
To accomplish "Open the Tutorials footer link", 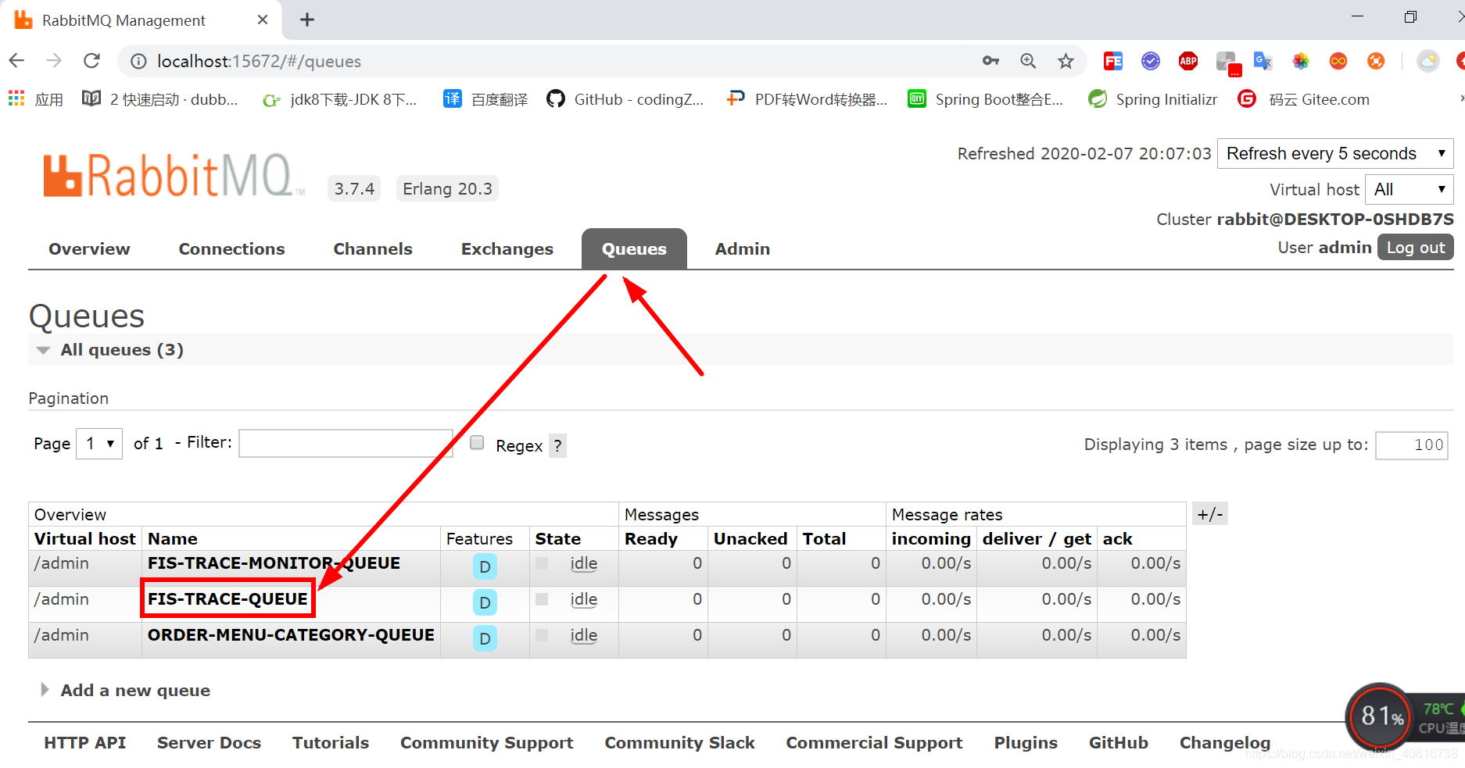I will pos(331,742).
